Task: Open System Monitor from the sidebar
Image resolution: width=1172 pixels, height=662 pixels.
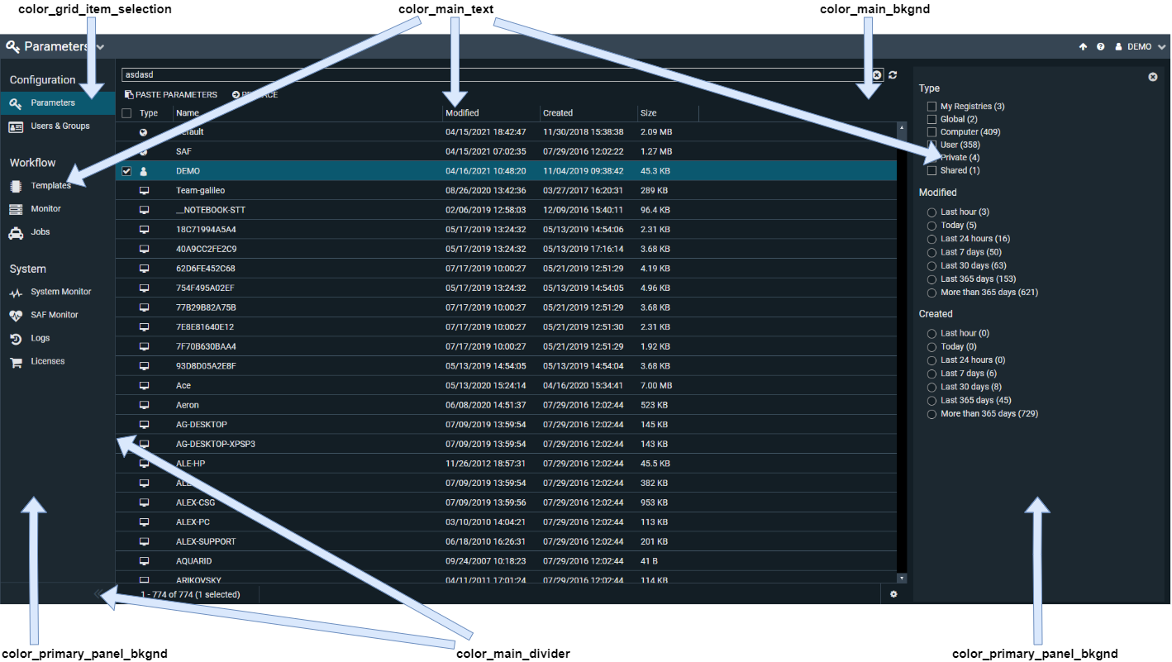Action: [60, 292]
